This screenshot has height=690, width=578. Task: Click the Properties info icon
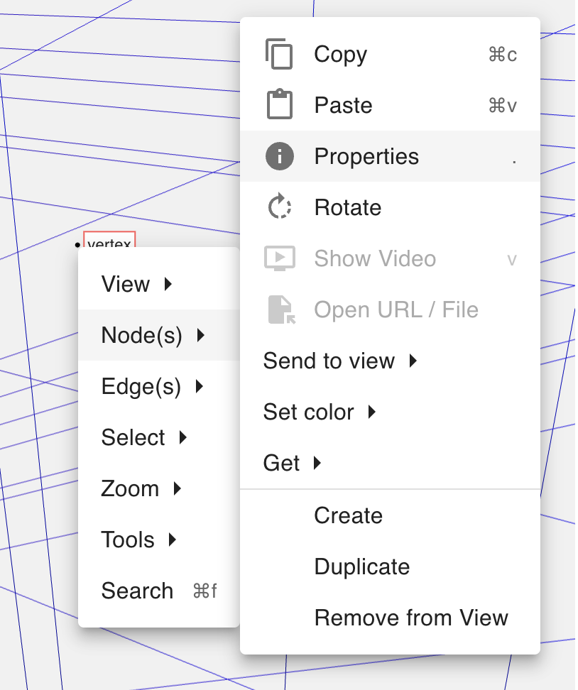click(x=279, y=156)
